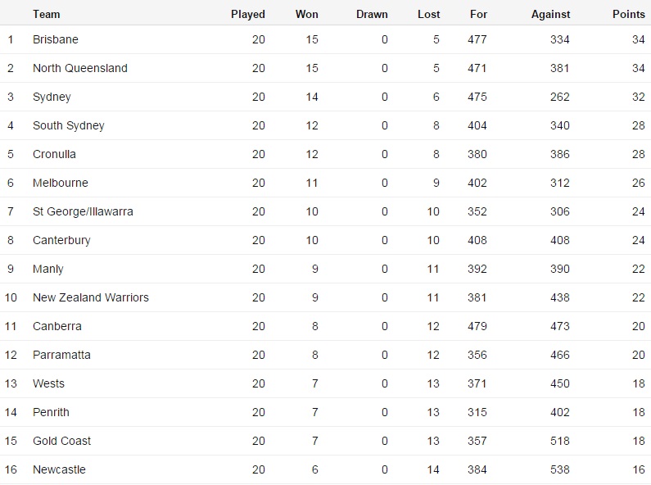The width and height of the screenshot is (651, 485).
Task: Click on Cronulla in the table
Action: [x=56, y=154]
